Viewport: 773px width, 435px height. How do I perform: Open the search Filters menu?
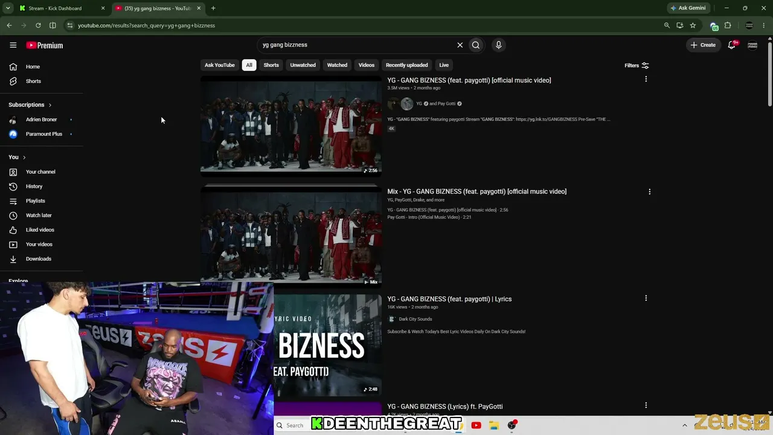click(637, 65)
